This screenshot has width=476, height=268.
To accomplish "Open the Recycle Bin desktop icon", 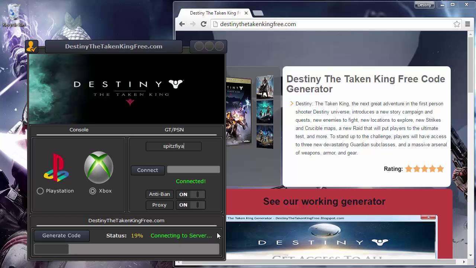I will [x=13, y=15].
